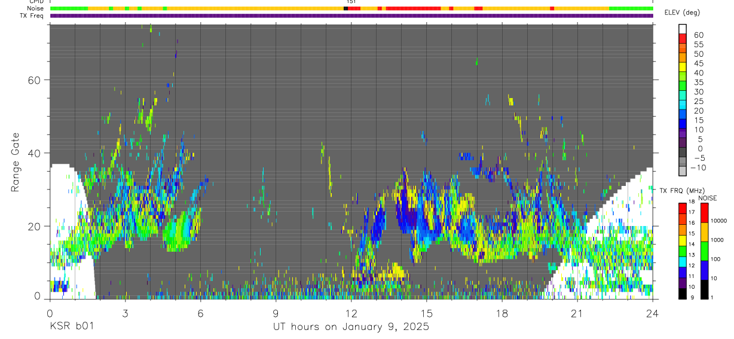Click the Noise row label at top left
734x339 pixels.
coord(36,8)
